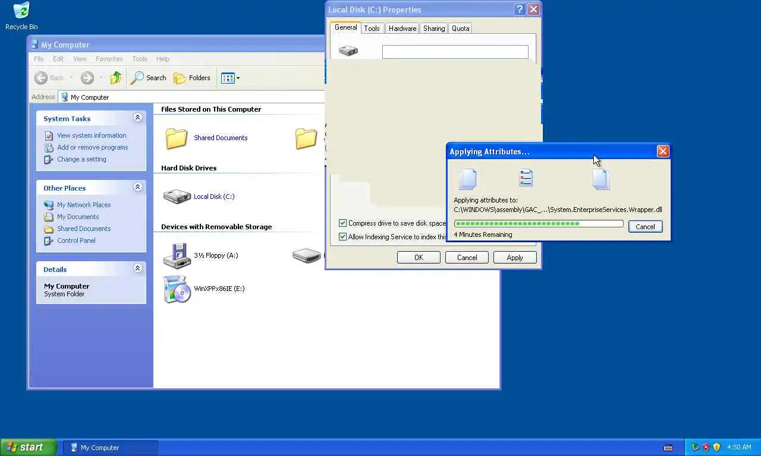Click the yellow Windows Update shield tray icon

pyautogui.click(x=716, y=447)
